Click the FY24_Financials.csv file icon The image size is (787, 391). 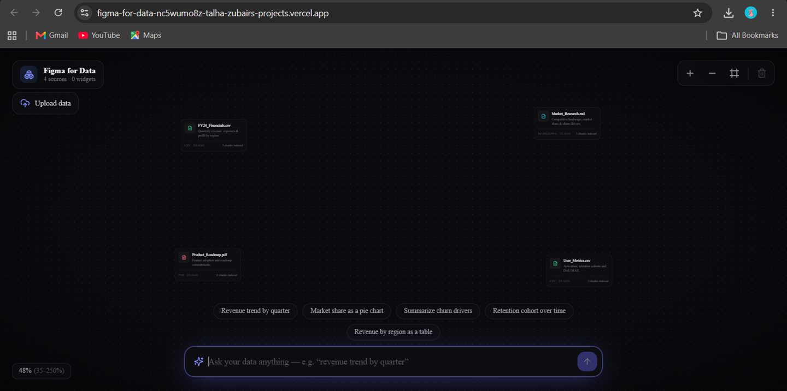click(x=190, y=128)
